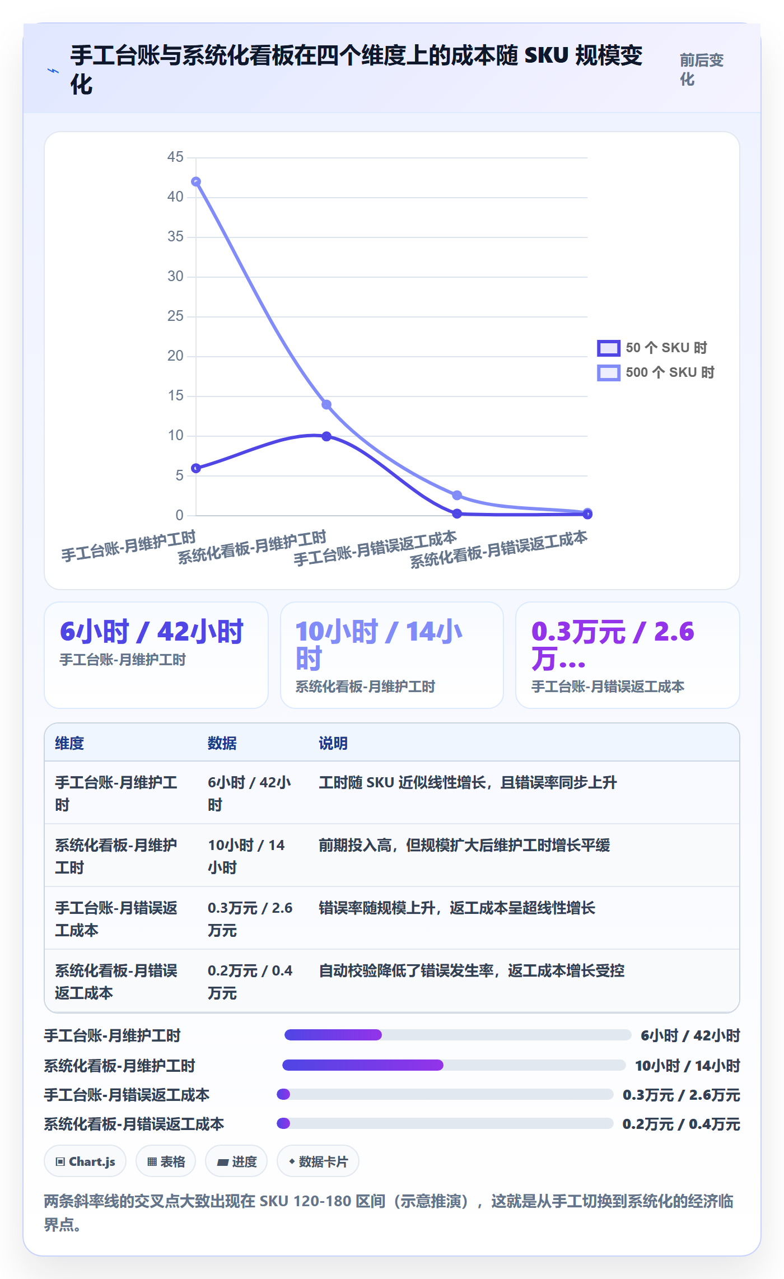Click the 系统化看板-月维护工时 progress bar
784x1279 pixels.
point(454,1065)
